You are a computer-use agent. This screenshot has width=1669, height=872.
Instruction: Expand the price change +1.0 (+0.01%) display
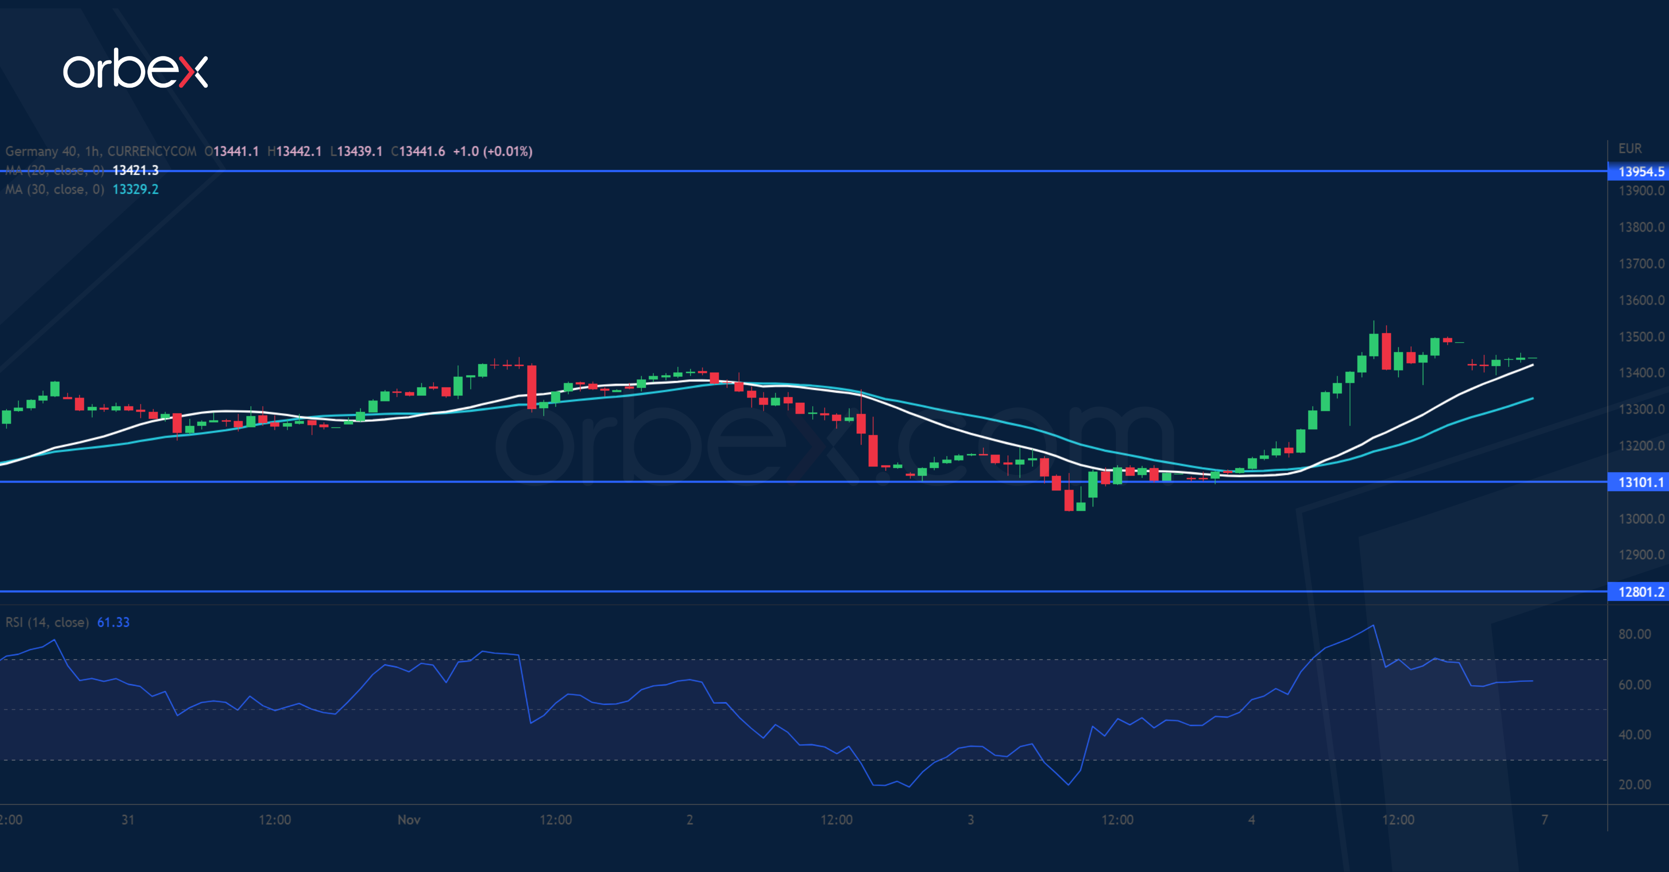click(499, 151)
